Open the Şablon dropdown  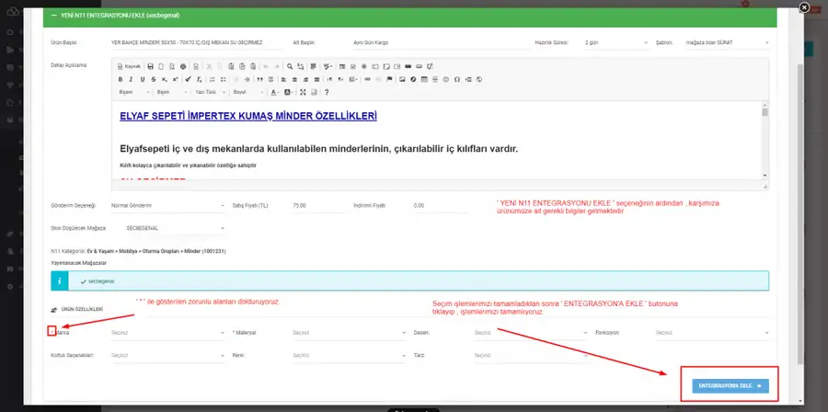click(727, 42)
